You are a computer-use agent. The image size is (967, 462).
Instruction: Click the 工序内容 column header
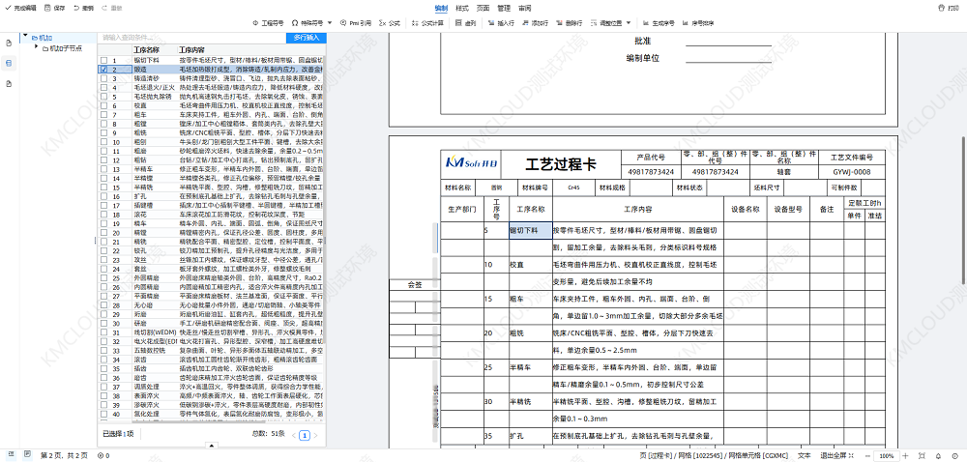[x=191, y=50]
